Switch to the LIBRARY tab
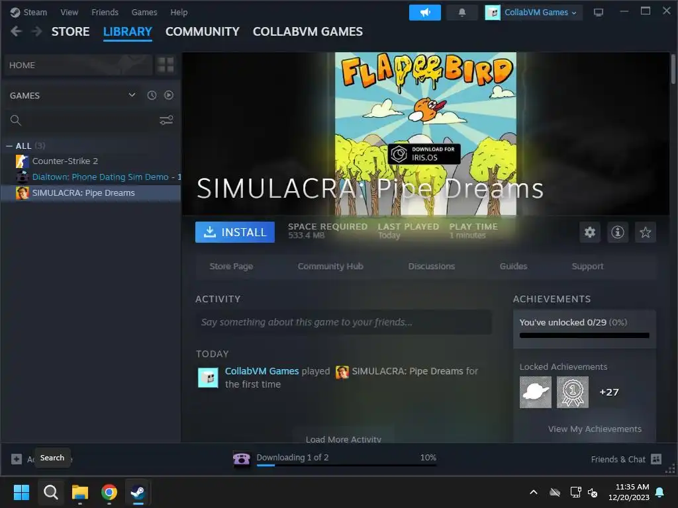The width and height of the screenshot is (678, 508). coord(128,32)
